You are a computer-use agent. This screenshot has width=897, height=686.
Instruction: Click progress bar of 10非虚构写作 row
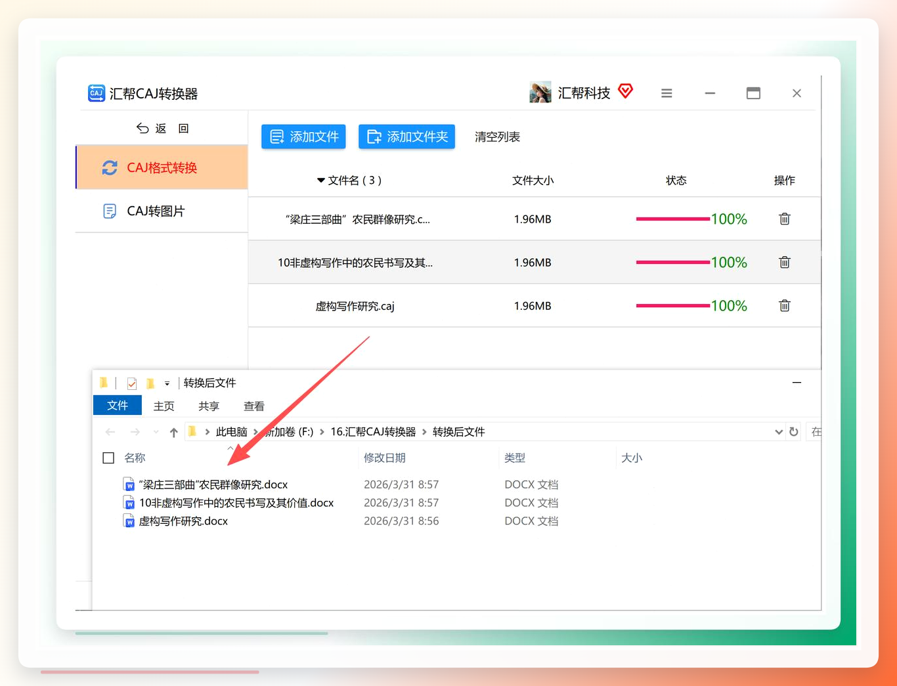[x=672, y=262]
